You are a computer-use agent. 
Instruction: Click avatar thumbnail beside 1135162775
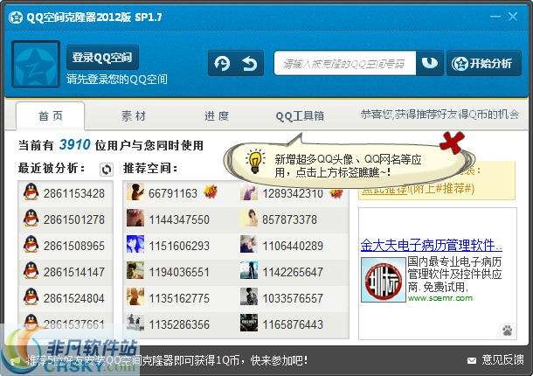[135, 296]
